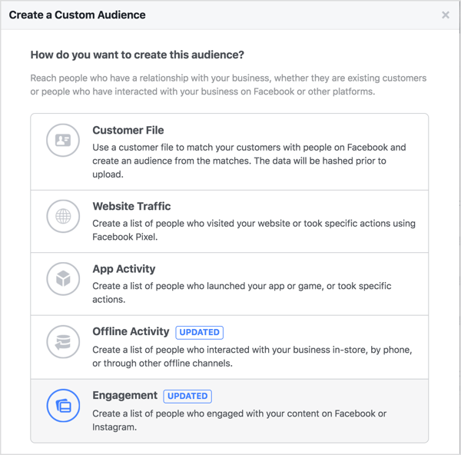
Task: Choose the Engagement option title
Action: [125, 395]
